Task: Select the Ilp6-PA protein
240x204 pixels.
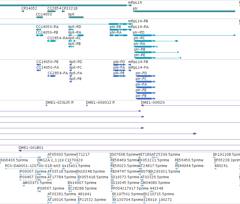Action: click(71, 76)
